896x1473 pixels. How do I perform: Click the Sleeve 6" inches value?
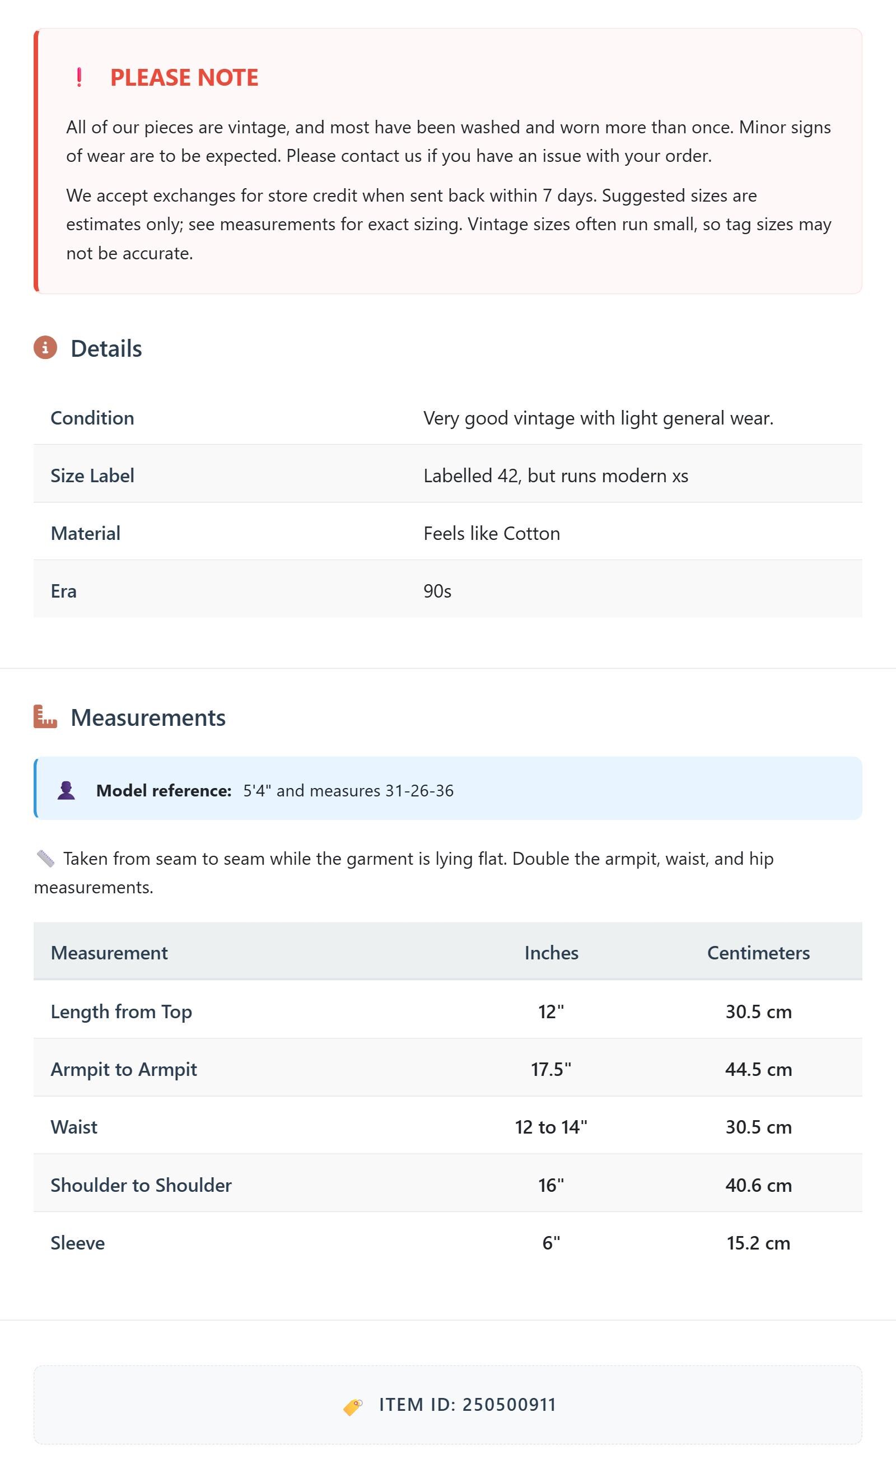point(551,1243)
